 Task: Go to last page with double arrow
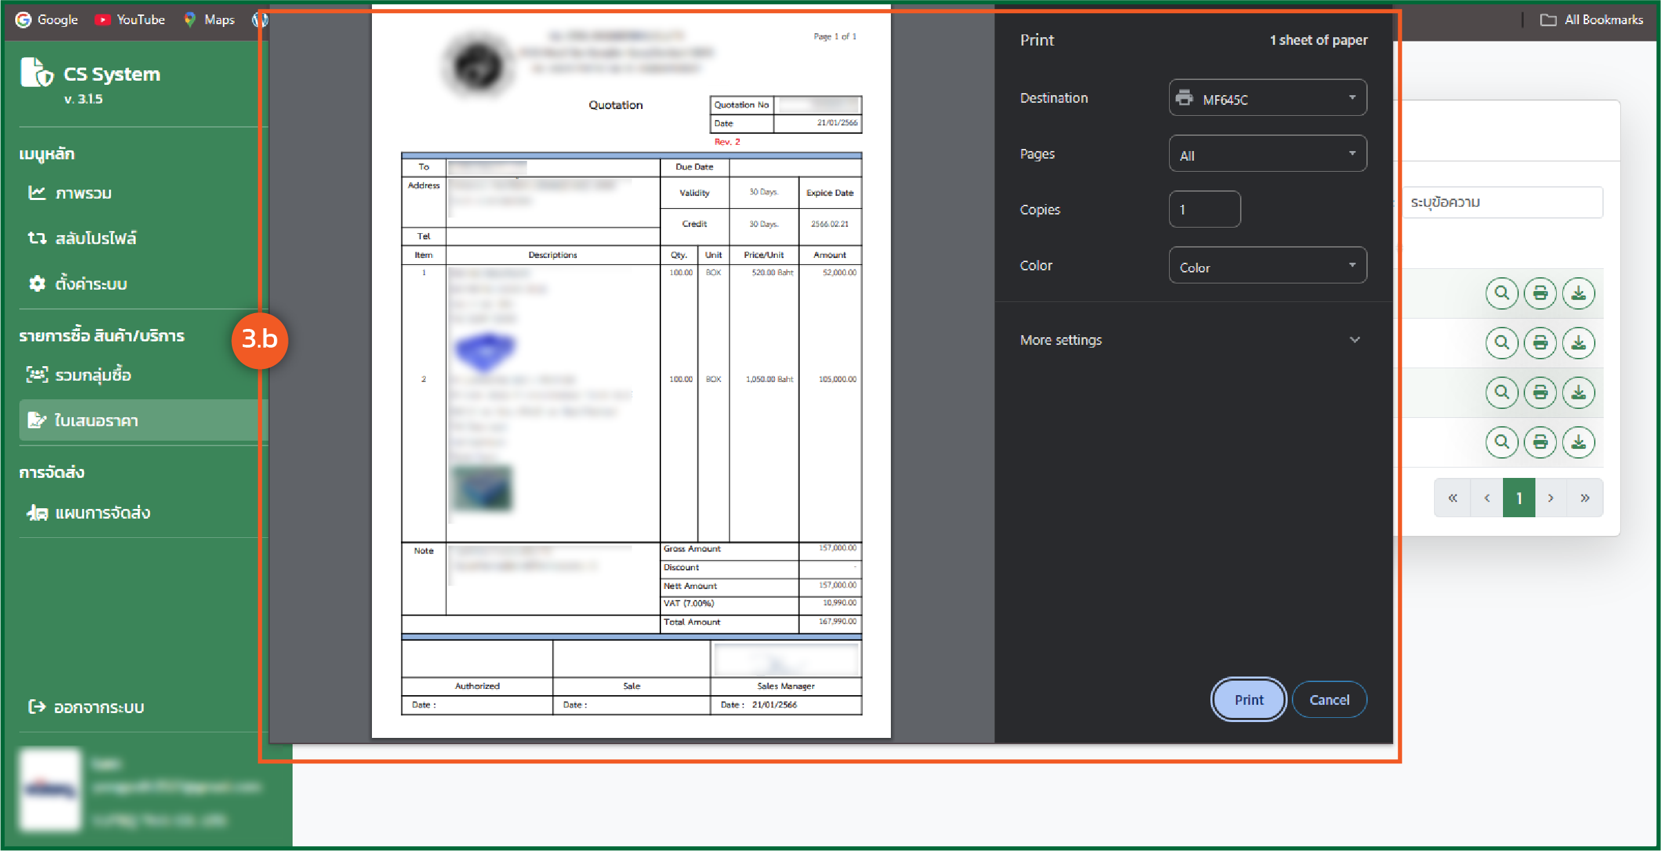point(1585,498)
